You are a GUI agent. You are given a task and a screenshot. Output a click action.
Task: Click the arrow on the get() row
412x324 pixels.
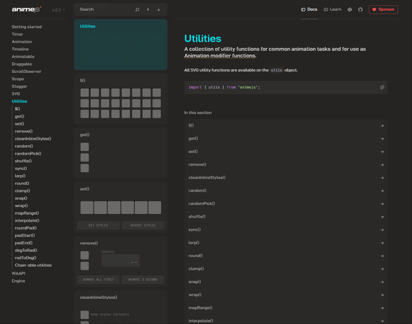pos(382,138)
